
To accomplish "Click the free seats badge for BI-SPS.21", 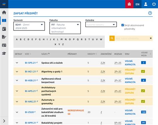I will point(143,62).
